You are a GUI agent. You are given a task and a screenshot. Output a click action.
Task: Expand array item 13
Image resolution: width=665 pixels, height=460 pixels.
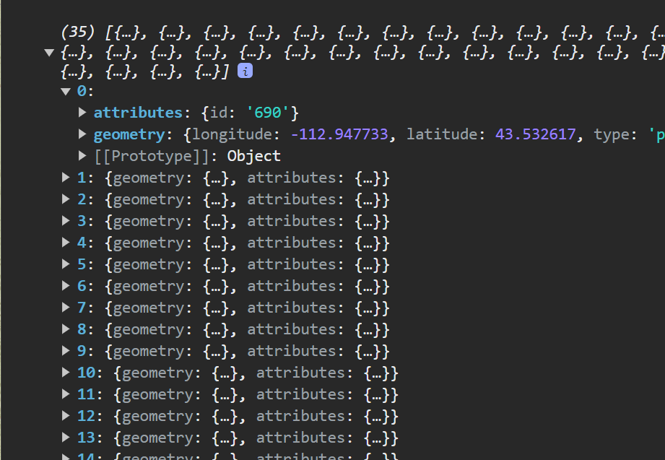(66, 438)
